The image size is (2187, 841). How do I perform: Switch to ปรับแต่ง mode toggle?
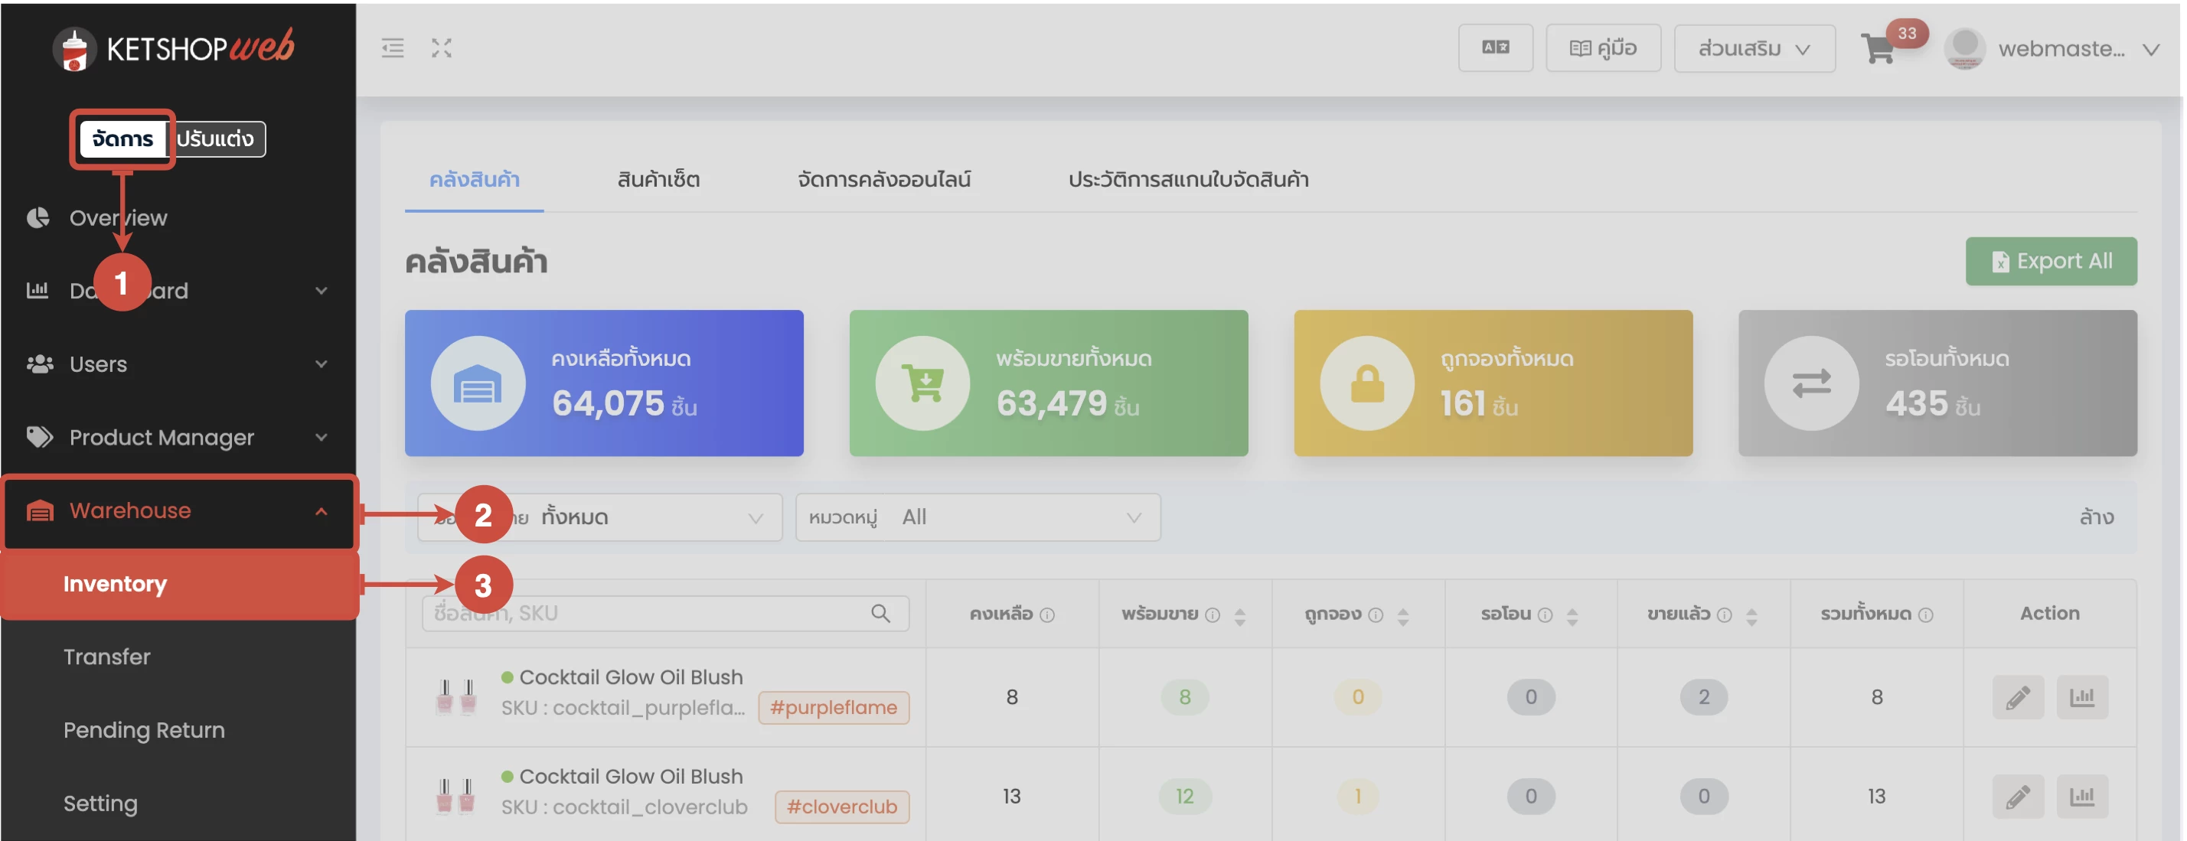point(216,139)
